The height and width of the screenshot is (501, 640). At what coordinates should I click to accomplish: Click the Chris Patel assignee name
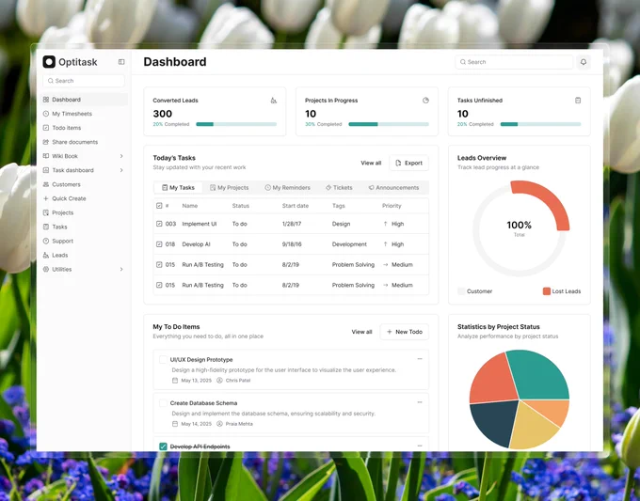pyautogui.click(x=238, y=381)
